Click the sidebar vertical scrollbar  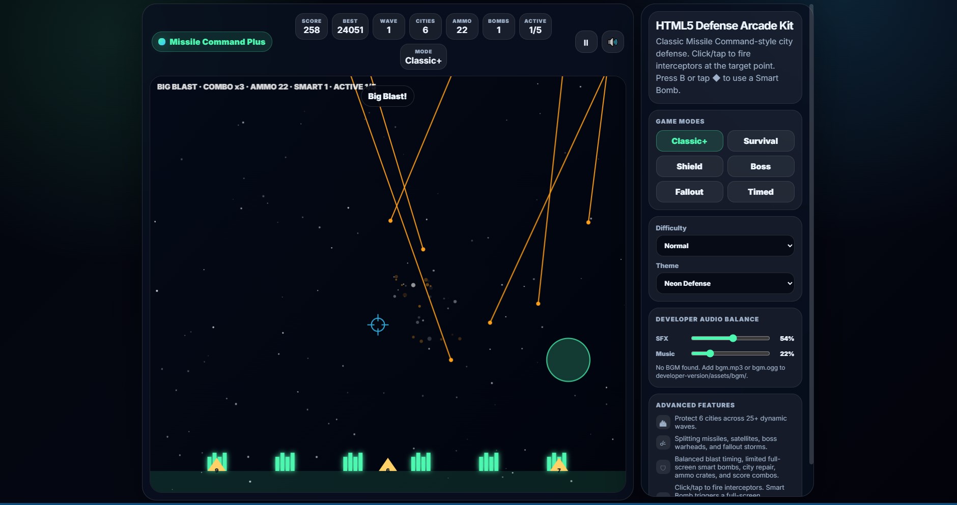[x=811, y=234]
